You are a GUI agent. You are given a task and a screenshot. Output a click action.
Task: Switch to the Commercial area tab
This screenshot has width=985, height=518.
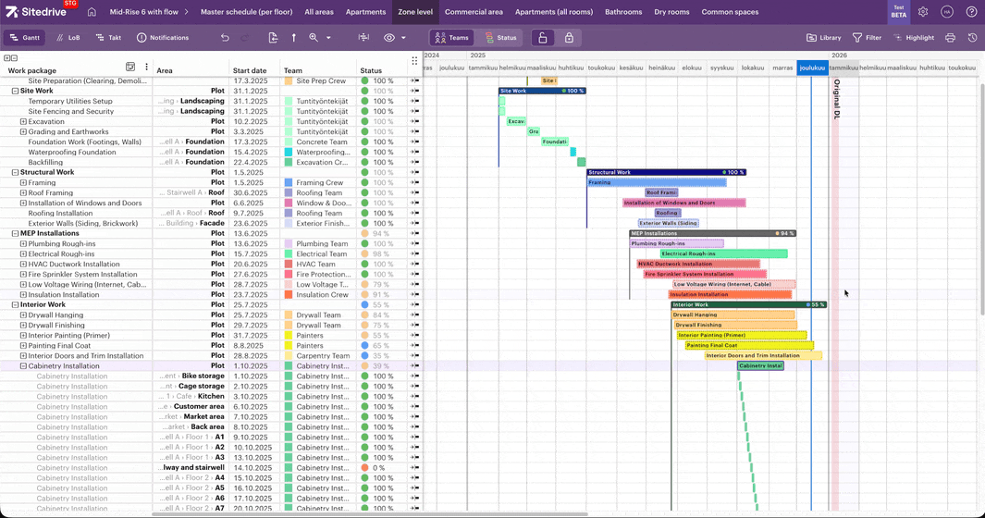(474, 12)
